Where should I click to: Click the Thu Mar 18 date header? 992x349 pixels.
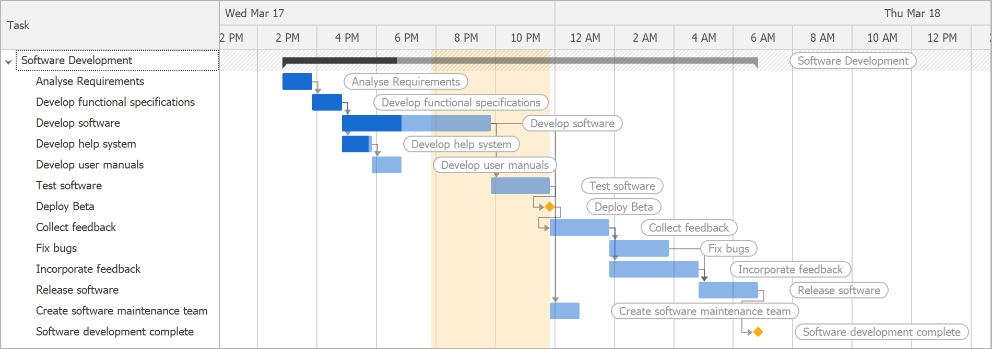click(912, 13)
